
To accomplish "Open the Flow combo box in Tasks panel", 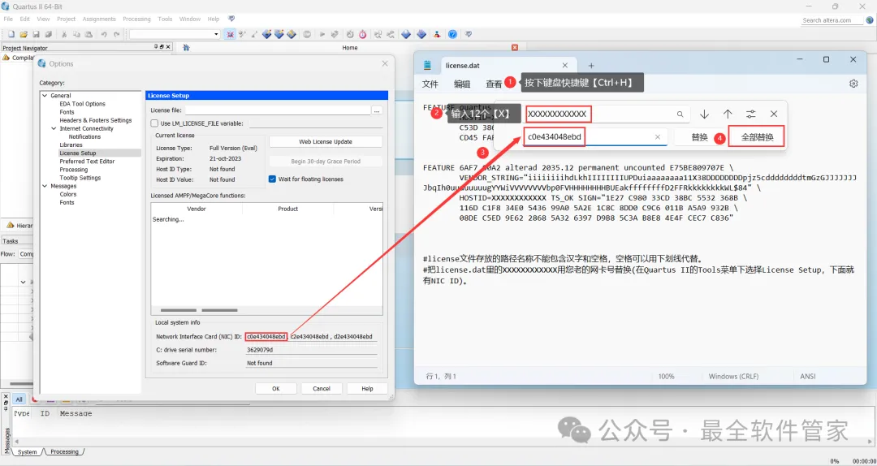I will click(x=25, y=254).
